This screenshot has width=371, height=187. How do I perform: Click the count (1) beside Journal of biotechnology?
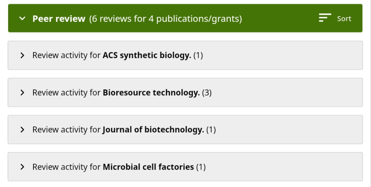(x=211, y=130)
